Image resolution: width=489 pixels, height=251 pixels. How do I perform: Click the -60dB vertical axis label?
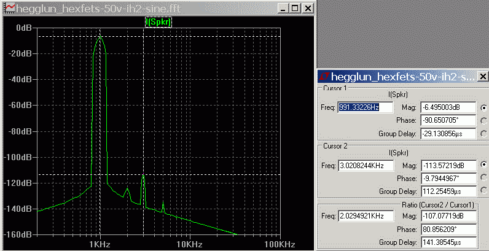19,106
